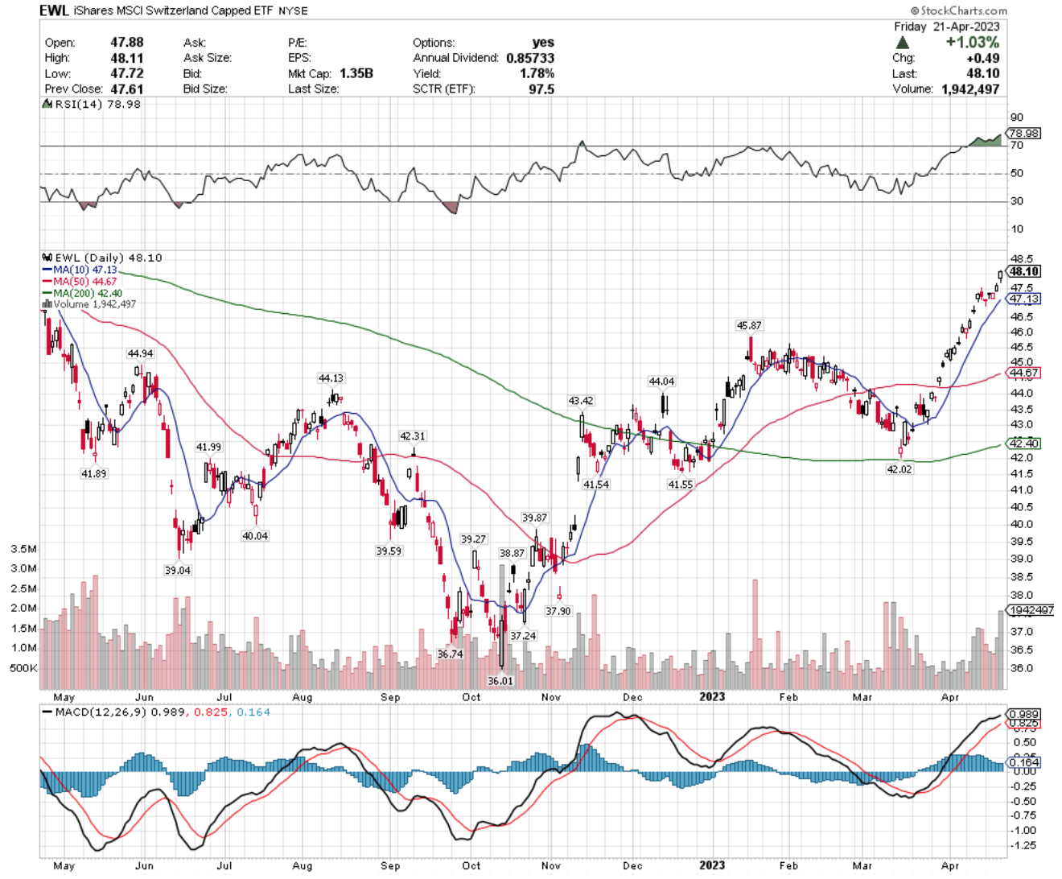Screen dimensions: 1062x879
Task: Click the RSI value tag 78.98 on axis
Action: coord(1024,134)
